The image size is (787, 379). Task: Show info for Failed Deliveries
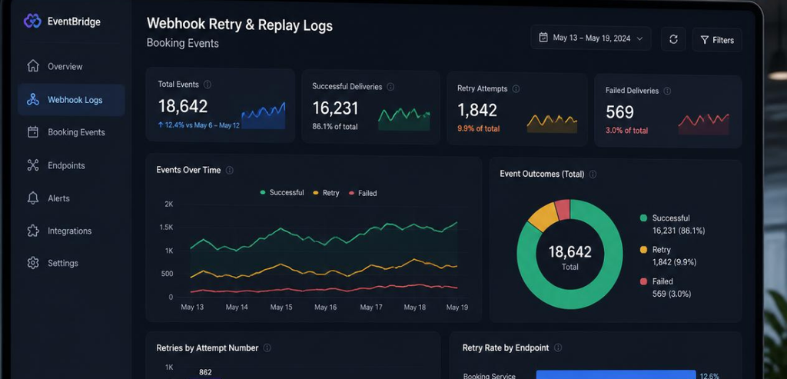tap(667, 91)
